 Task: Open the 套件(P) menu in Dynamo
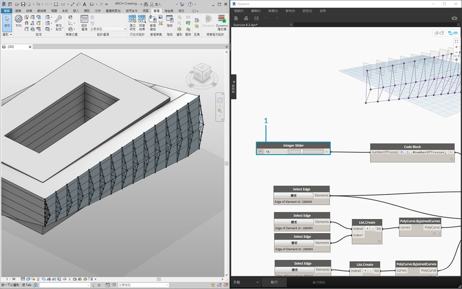(290, 11)
